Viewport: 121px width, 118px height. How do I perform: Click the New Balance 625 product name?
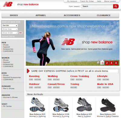pos(84,114)
